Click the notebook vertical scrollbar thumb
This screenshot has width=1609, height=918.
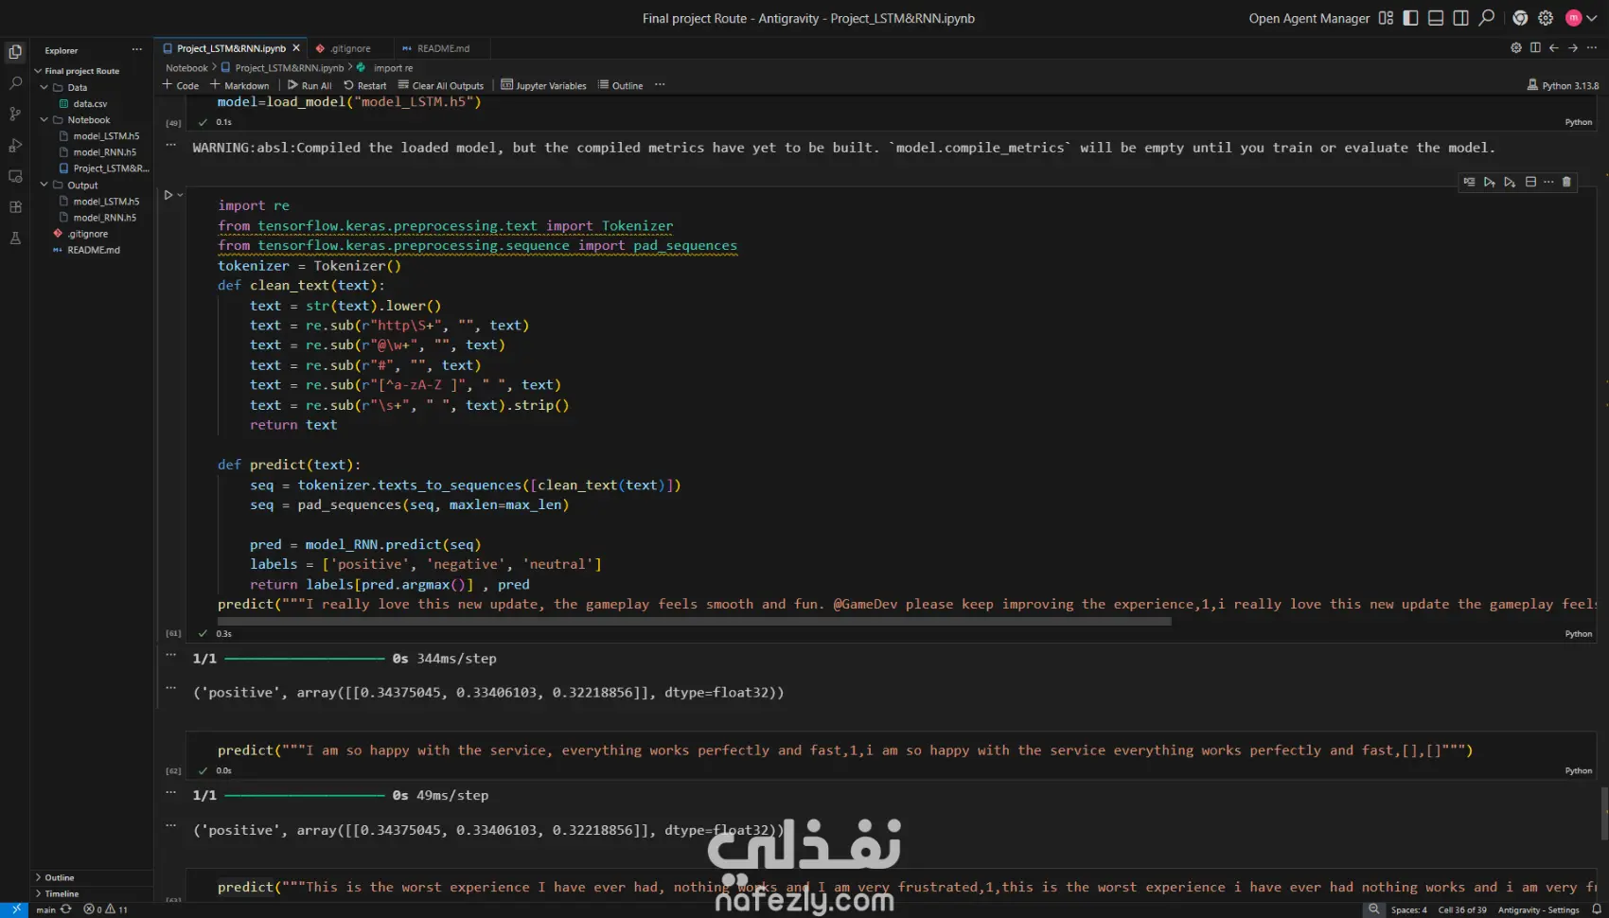[x=1604, y=814]
